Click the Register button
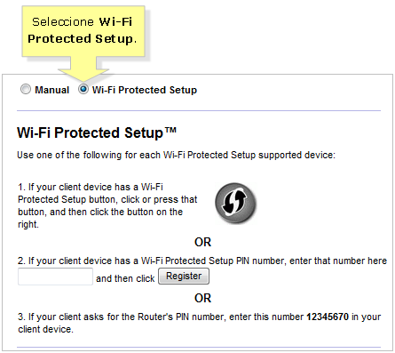Screen dimensions: 395x353 [x=184, y=276]
